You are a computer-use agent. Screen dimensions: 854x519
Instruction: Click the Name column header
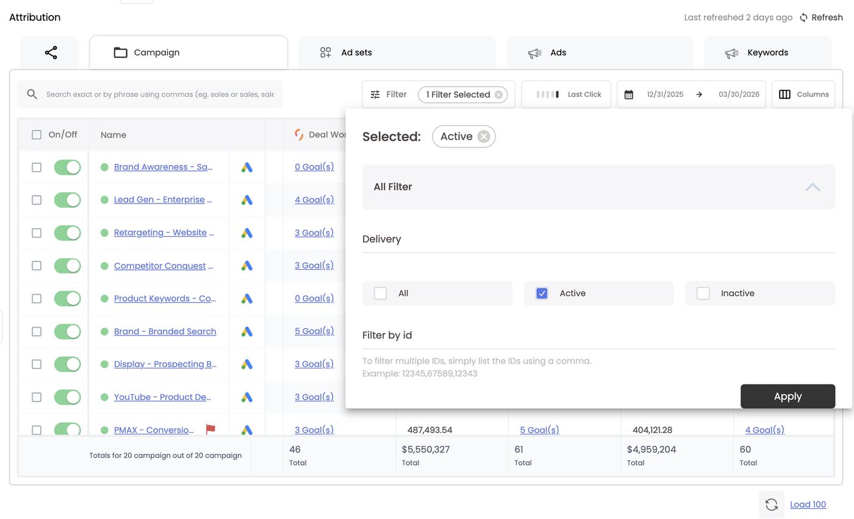[x=113, y=135]
